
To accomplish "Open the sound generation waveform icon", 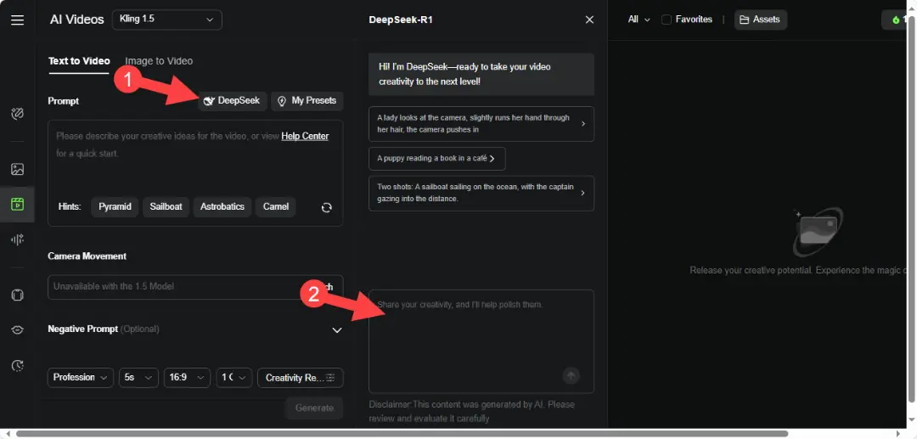I will click(x=18, y=239).
